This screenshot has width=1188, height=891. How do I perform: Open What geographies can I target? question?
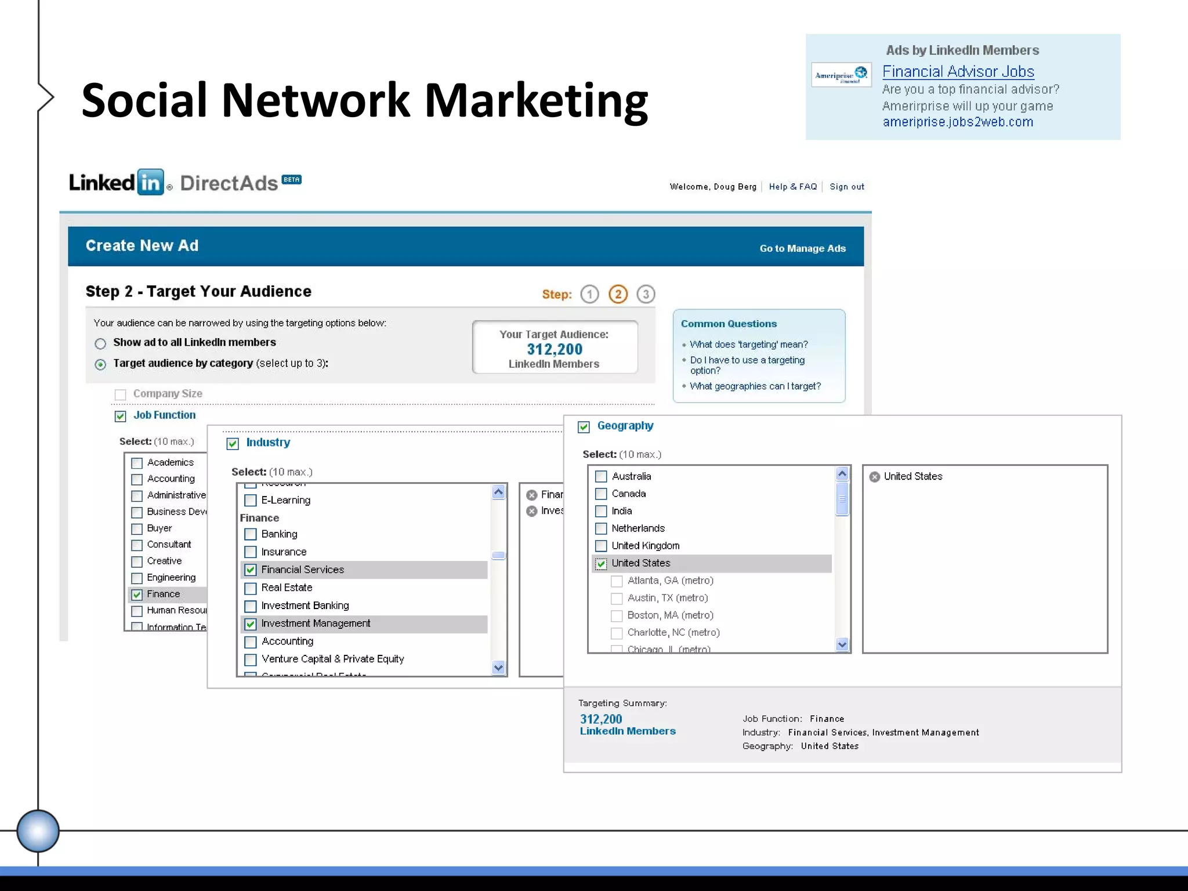click(x=755, y=386)
